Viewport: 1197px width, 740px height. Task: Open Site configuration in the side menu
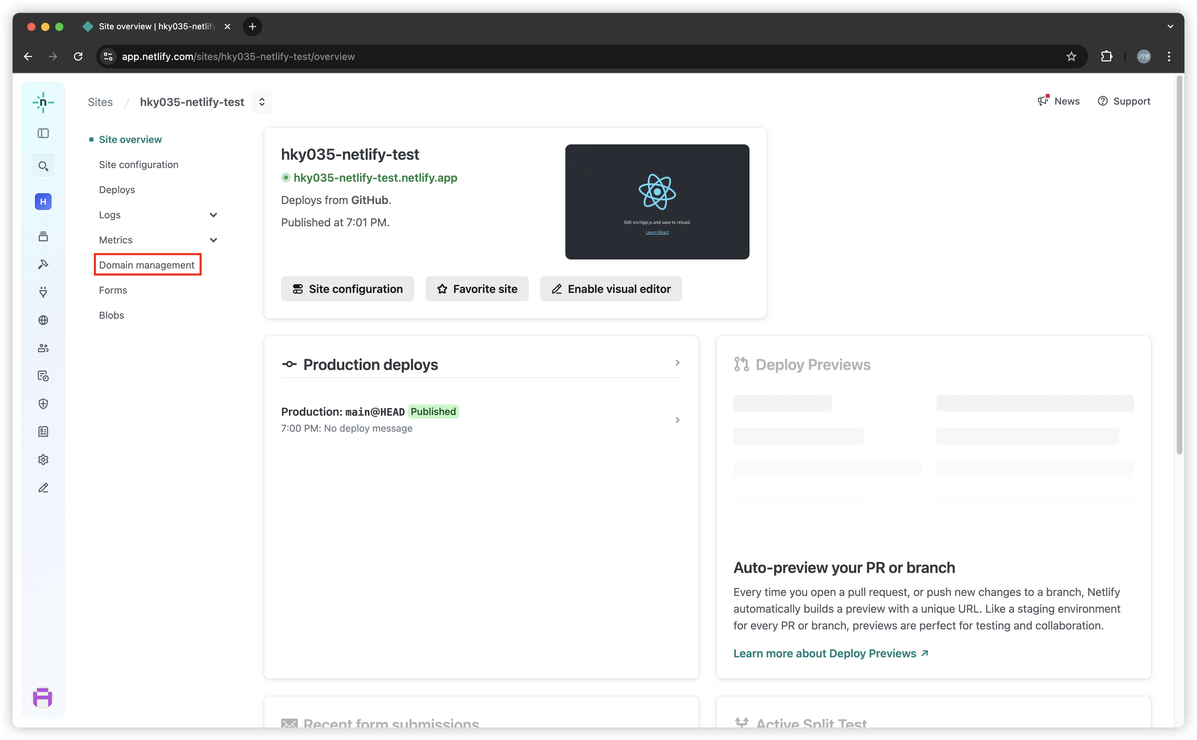point(138,165)
